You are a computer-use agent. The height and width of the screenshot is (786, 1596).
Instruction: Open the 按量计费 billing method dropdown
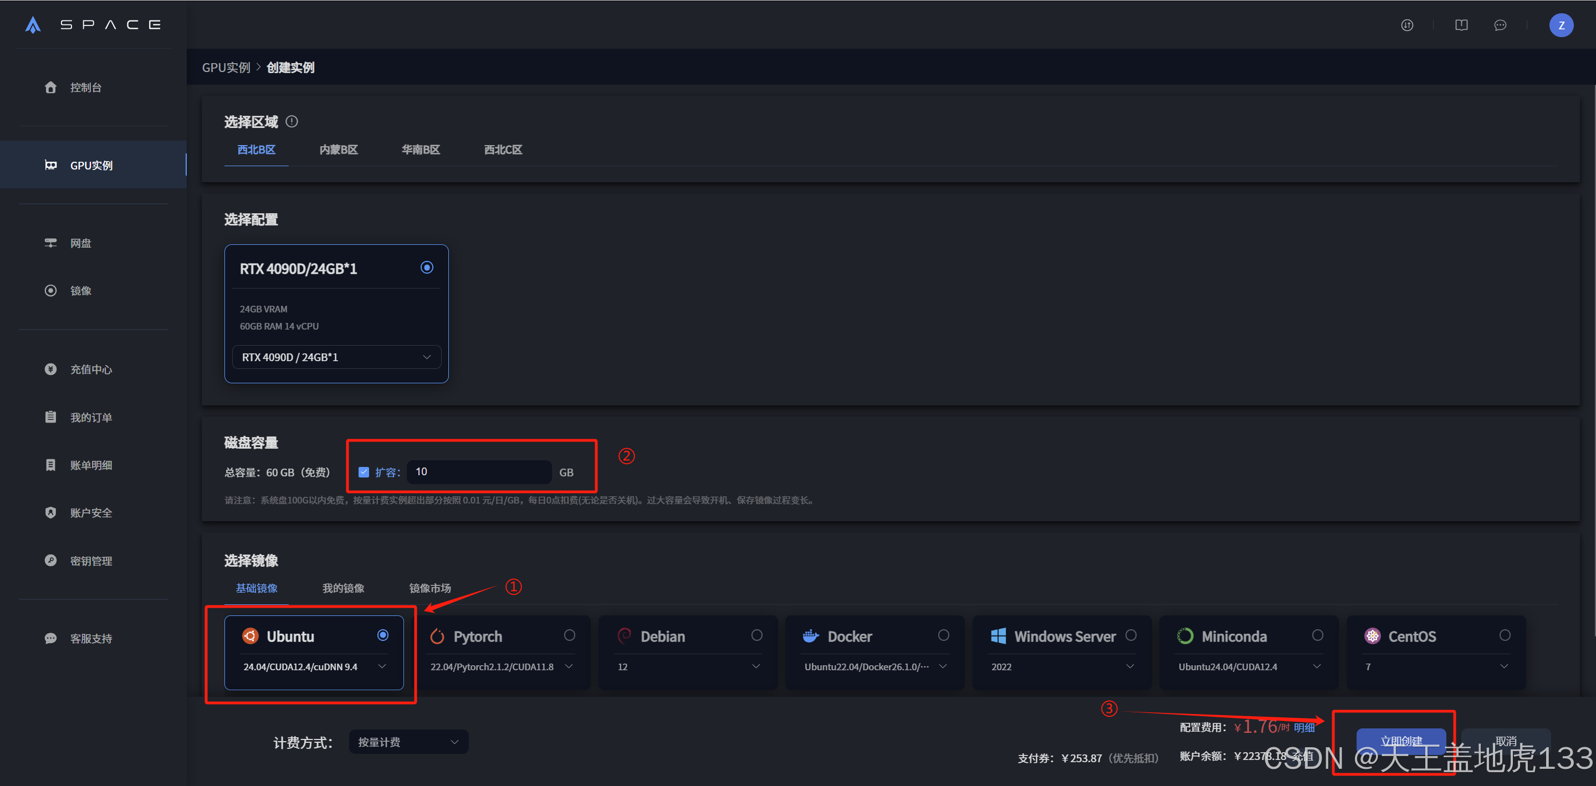408,742
